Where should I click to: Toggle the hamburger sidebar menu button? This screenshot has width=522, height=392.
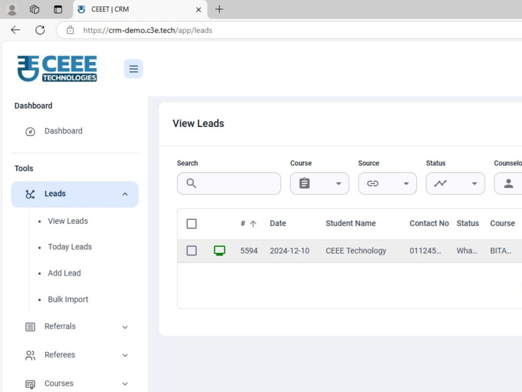tap(134, 68)
